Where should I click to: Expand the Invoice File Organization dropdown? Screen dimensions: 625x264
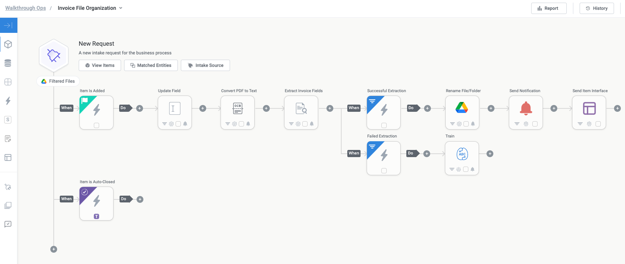click(x=121, y=8)
